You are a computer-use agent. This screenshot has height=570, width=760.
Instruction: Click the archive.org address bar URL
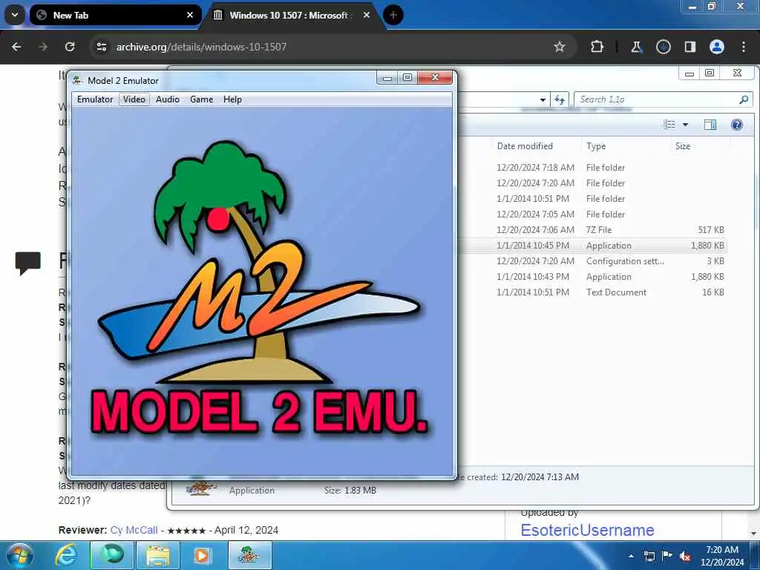click(x=201, y=47)
